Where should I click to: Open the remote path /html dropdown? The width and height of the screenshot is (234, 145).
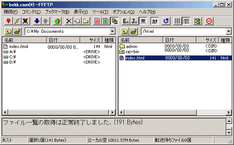pos(229,31)
